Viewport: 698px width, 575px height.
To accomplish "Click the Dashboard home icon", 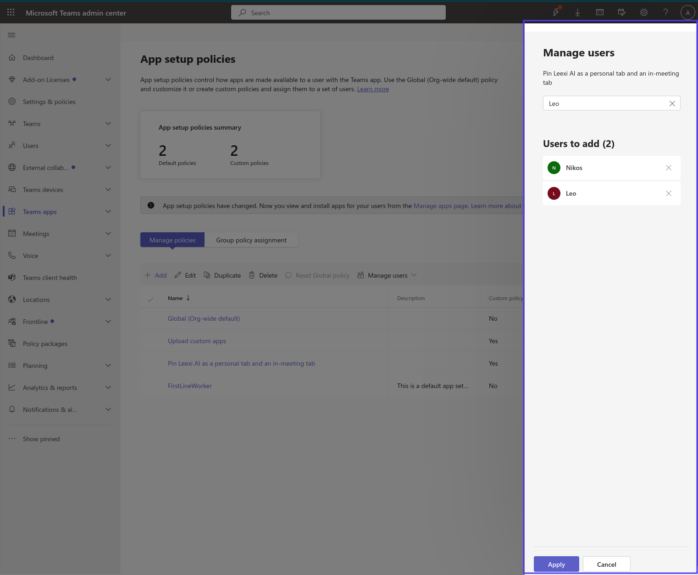I will (x=12, y=58).
